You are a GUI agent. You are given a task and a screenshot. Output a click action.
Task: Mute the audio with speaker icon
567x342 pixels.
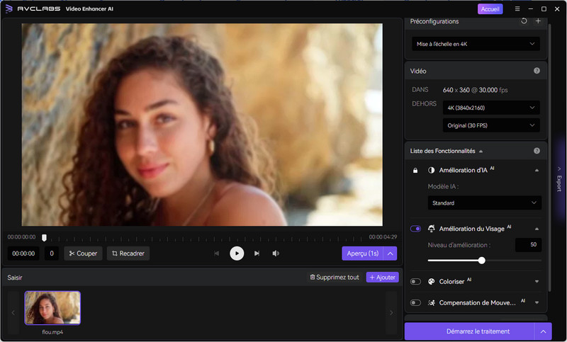click(x=276, y=253)
